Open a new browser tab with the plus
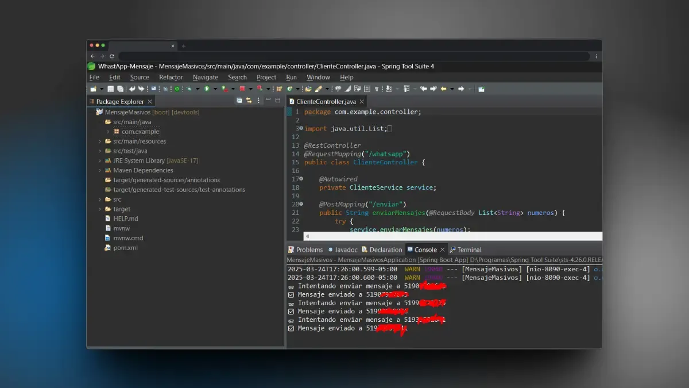 click(184, 45)
